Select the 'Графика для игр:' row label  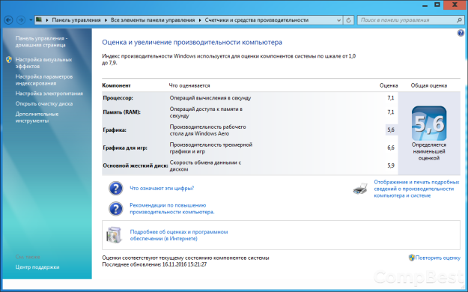[x=125, y=147]
